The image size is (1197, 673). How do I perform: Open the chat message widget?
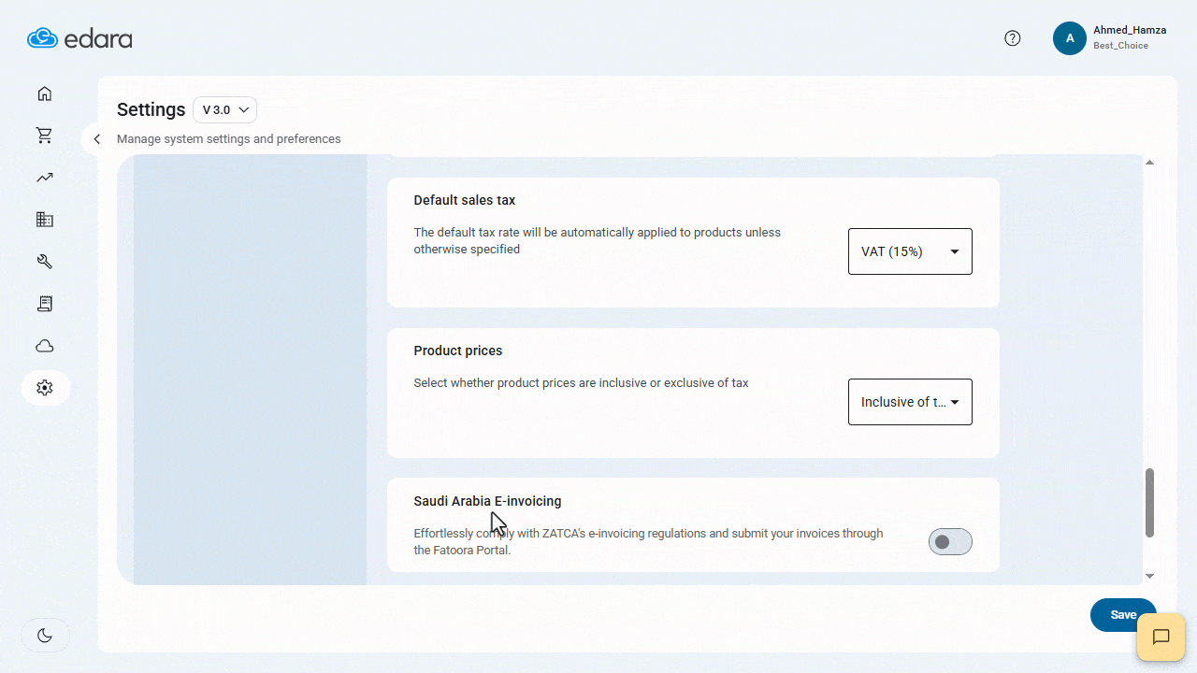[1161, 637]
